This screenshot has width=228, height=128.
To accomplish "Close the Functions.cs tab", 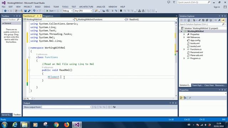I will (41, 16).
